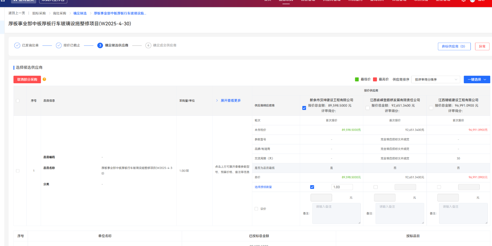Viewport: 492px width, 246px height.
Task: Click 返回上一页 link
Action: coord(17,13)
